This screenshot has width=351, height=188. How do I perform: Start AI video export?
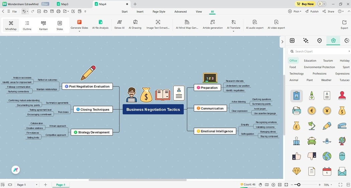[x=276, y=25]
